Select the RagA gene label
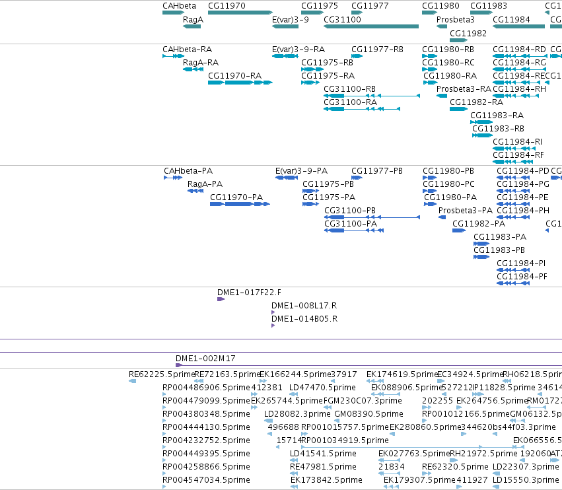562x490 pixels. (193, 20)
